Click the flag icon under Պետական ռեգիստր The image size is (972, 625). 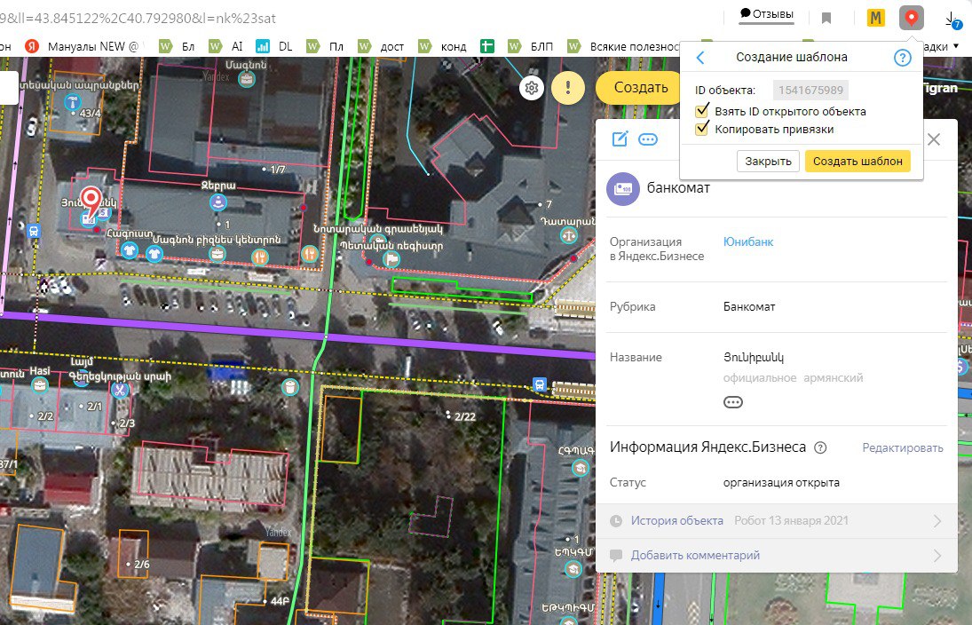(x=391, y=258)
